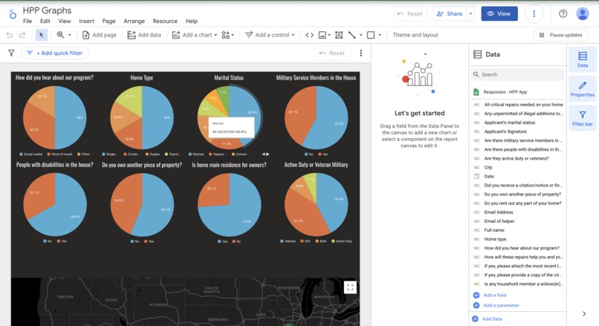Open the Share button dropdown arrow
The height and width of the screenshot is (326, 599).
pyautogui.click(x=470, y=14)
